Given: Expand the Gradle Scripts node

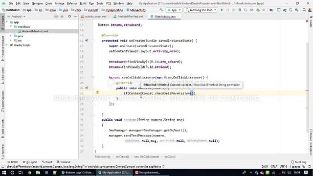Looking at the screenshot, I should [x=7, y=45].
